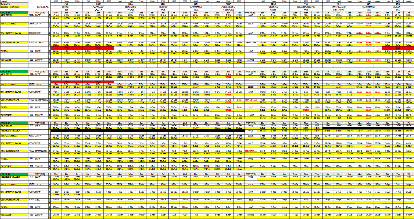Select the QQCTN terminal cell
The image size is (414, 219).
click(x=98, y=9)
